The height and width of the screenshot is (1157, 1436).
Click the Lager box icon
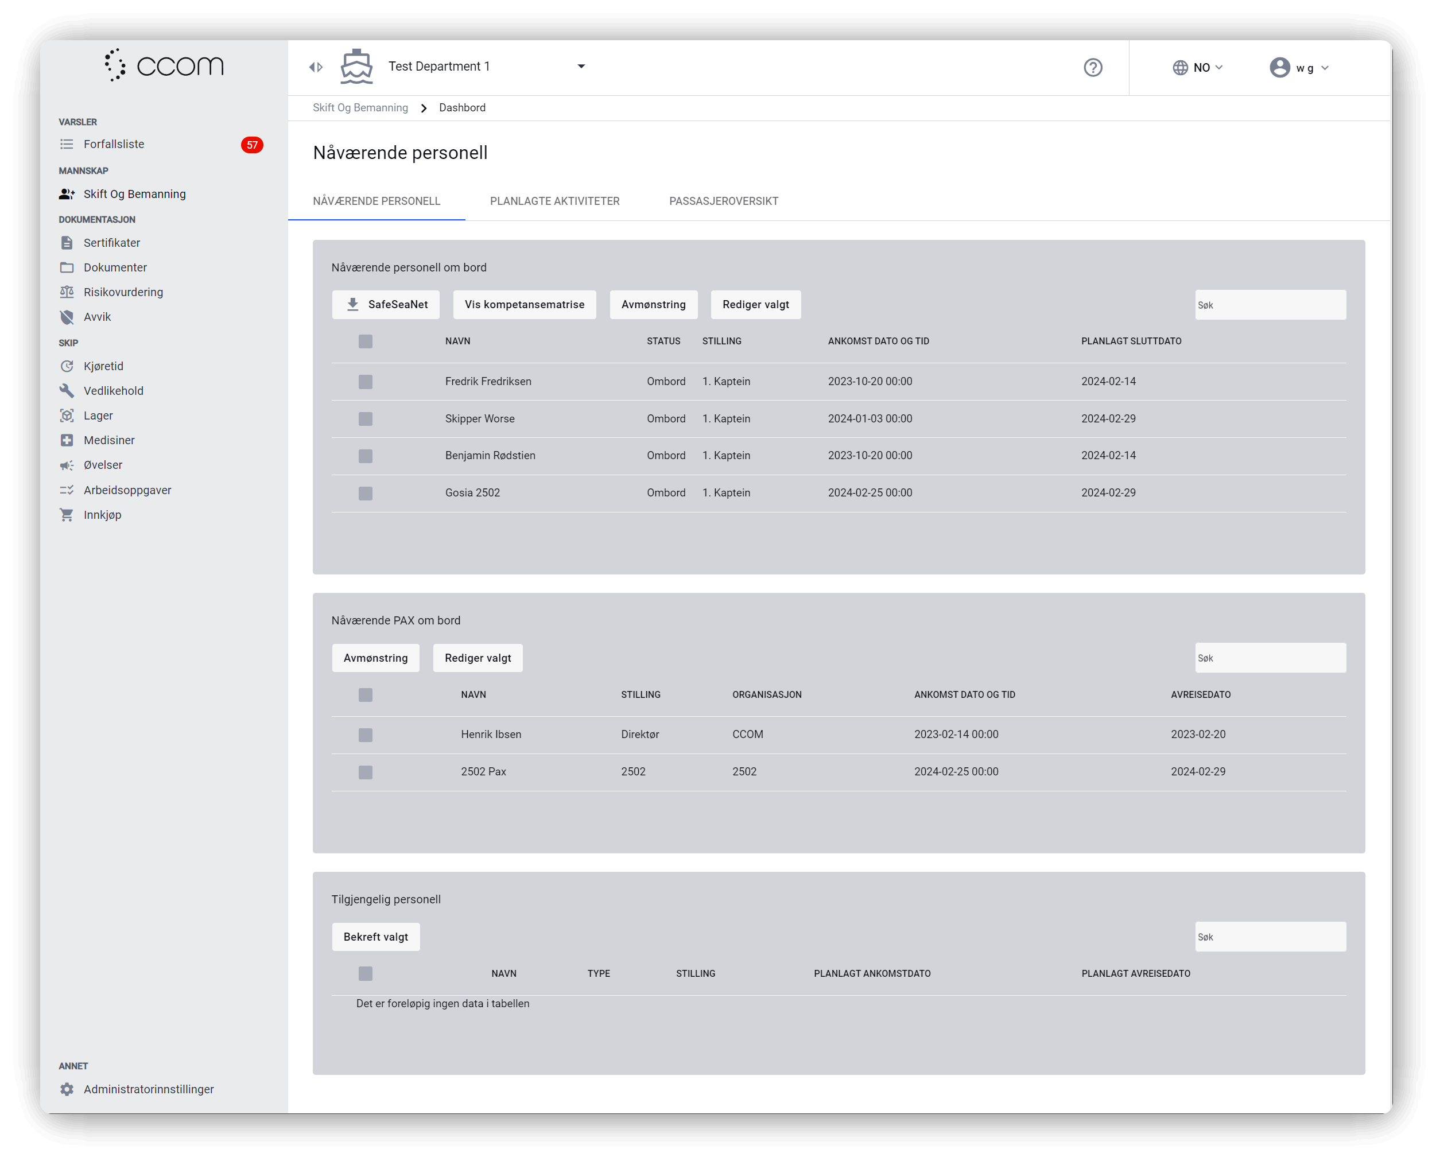[67, 415]
